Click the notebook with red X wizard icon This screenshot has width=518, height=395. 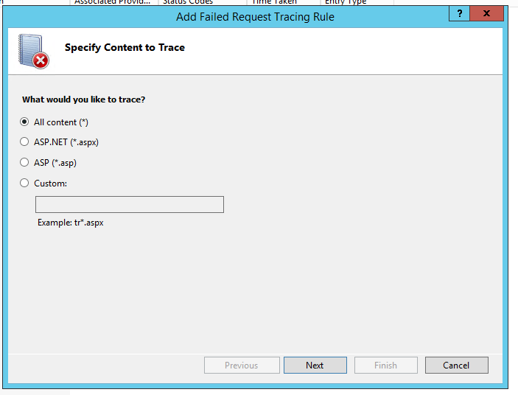[33, 52]
